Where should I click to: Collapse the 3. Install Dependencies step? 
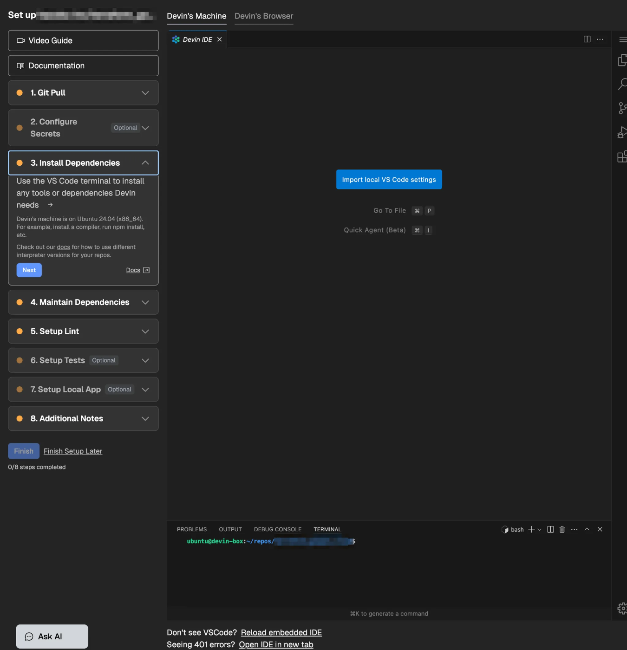(x=83, y=163)
